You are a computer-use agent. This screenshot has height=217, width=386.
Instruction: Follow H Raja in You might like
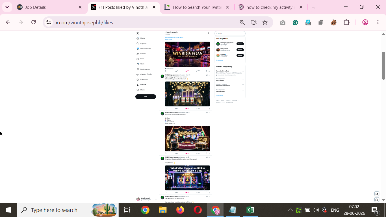pos(240,55)
